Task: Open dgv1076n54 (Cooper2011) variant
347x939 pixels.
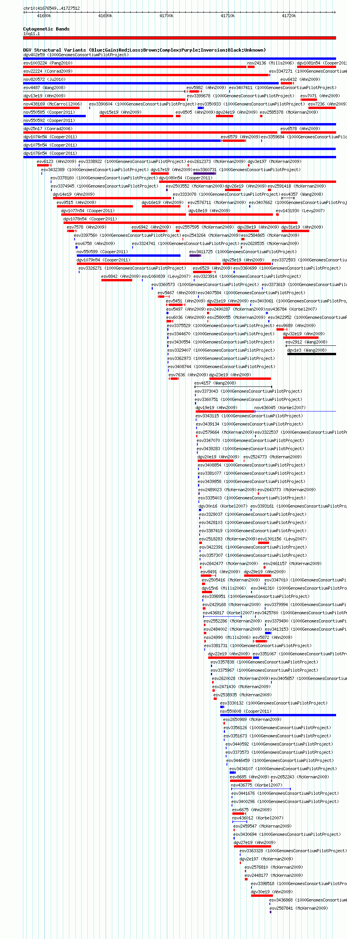Action: pyautogui.click(x=50, y=153)
